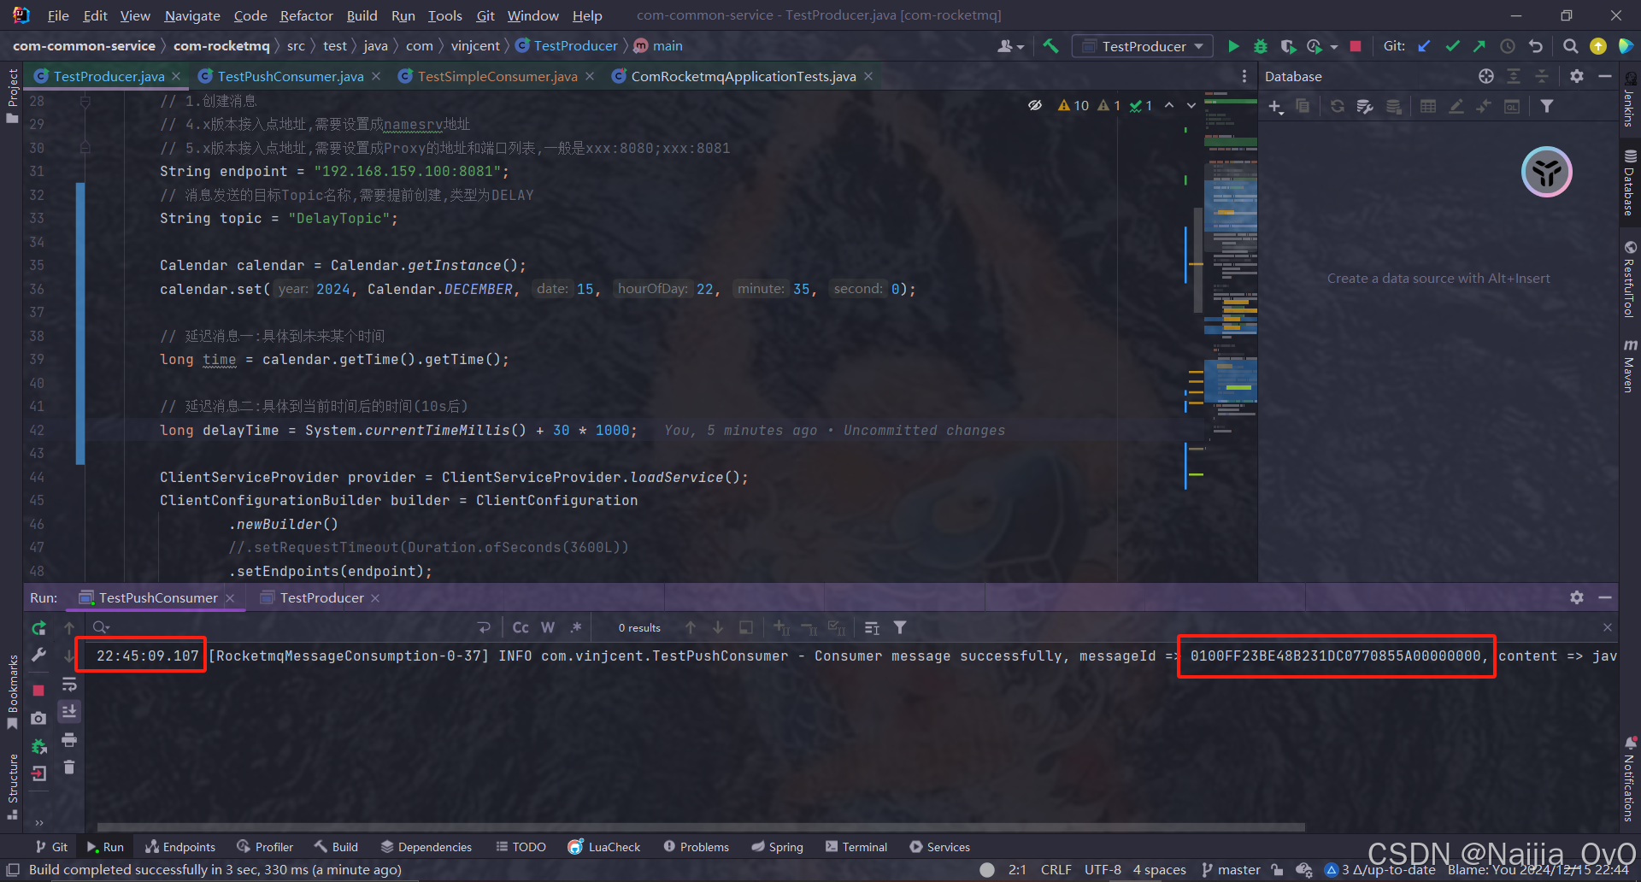Refresh the Database panel
Viewport: 1641px width, 882px height.
[x=1338, y=106]
